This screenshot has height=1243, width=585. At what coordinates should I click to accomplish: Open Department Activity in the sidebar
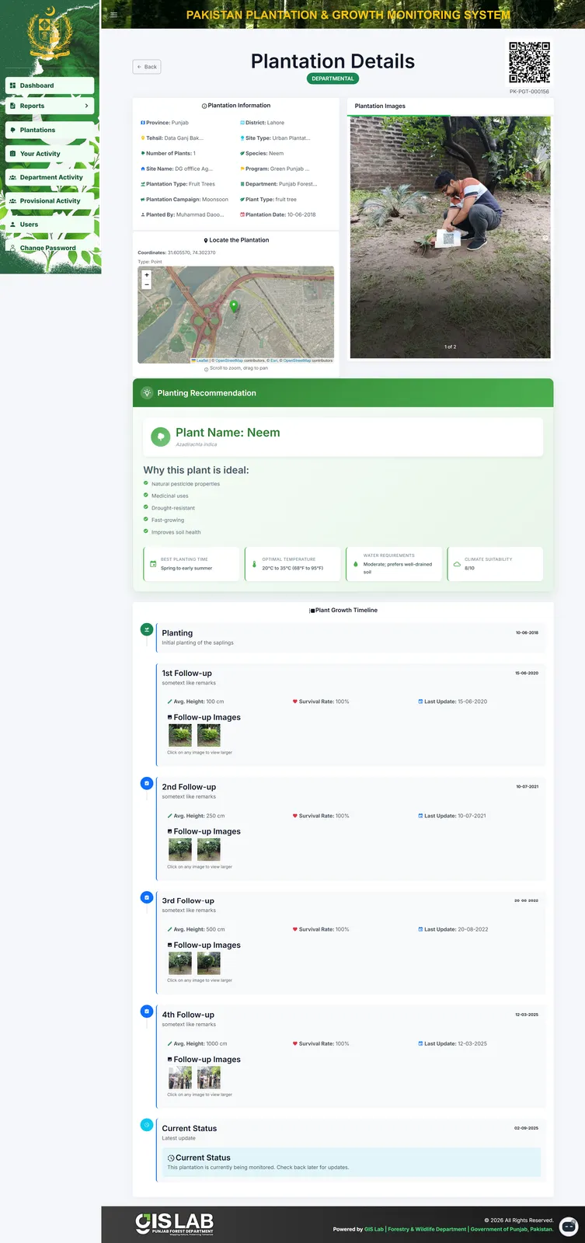click(x=50, y=177)
